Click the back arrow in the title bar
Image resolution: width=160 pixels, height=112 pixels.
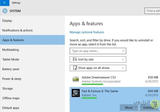click(5, 3)
